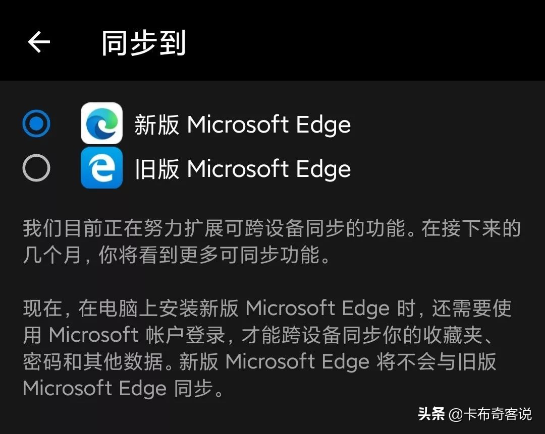Click the 旧版 Microsoft Edge text label

tap(242, 169)
